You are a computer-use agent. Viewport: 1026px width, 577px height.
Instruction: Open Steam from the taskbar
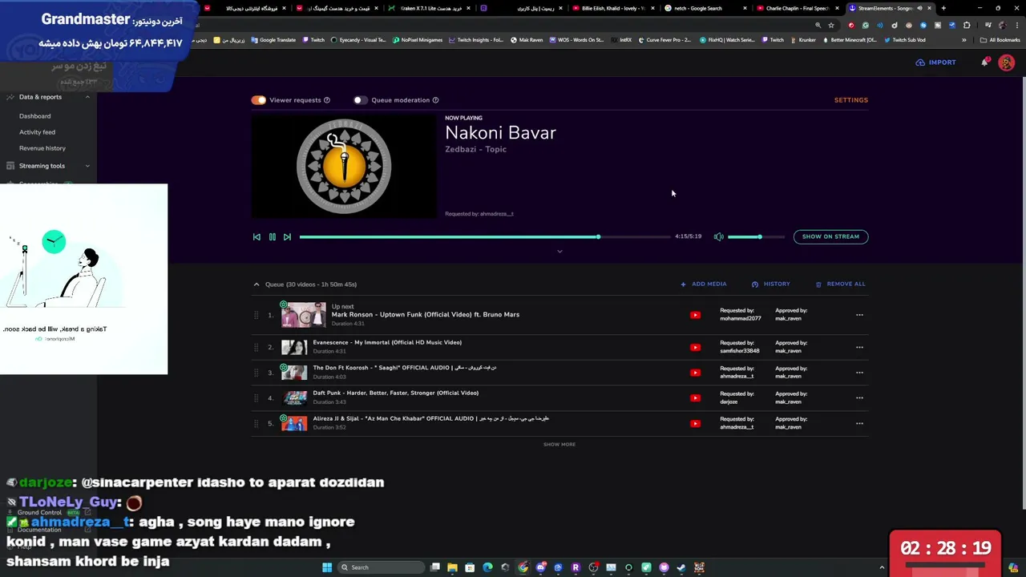click(x=681, y=567)
